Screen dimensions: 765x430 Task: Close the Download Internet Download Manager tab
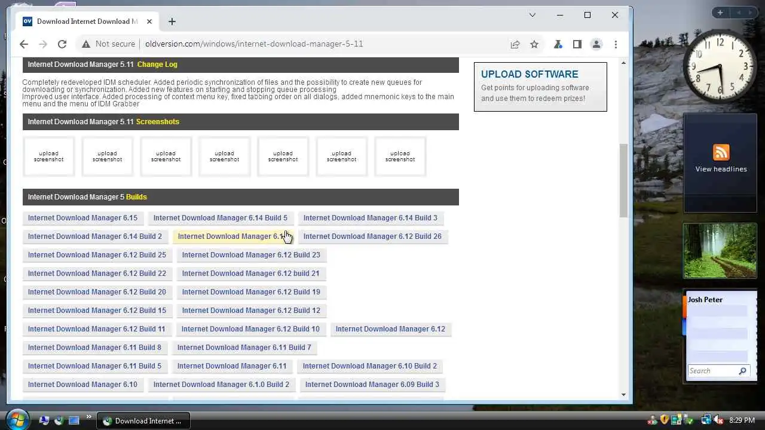point(149,21)
